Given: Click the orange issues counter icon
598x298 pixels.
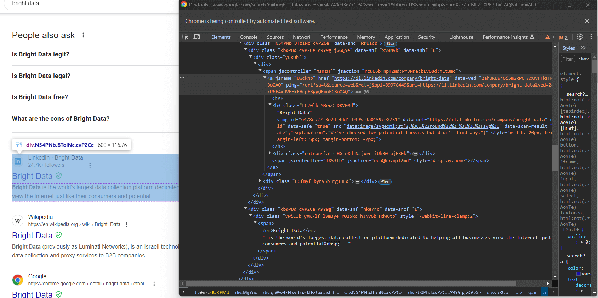Looking at the screenshot, I should tap(562, 37).
